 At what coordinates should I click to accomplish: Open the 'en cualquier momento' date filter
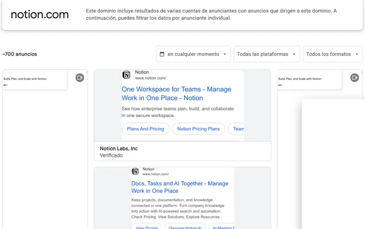click(x=193, y=54)
